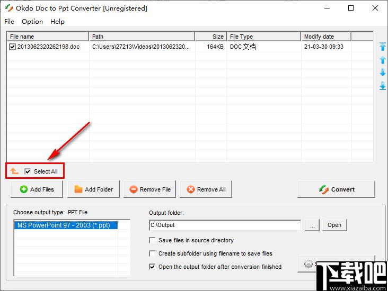Image resolution: width=388 pixels, height=291 pixels.
Task: Disable Open the output folder after conversion
Action: coord(152,267)
